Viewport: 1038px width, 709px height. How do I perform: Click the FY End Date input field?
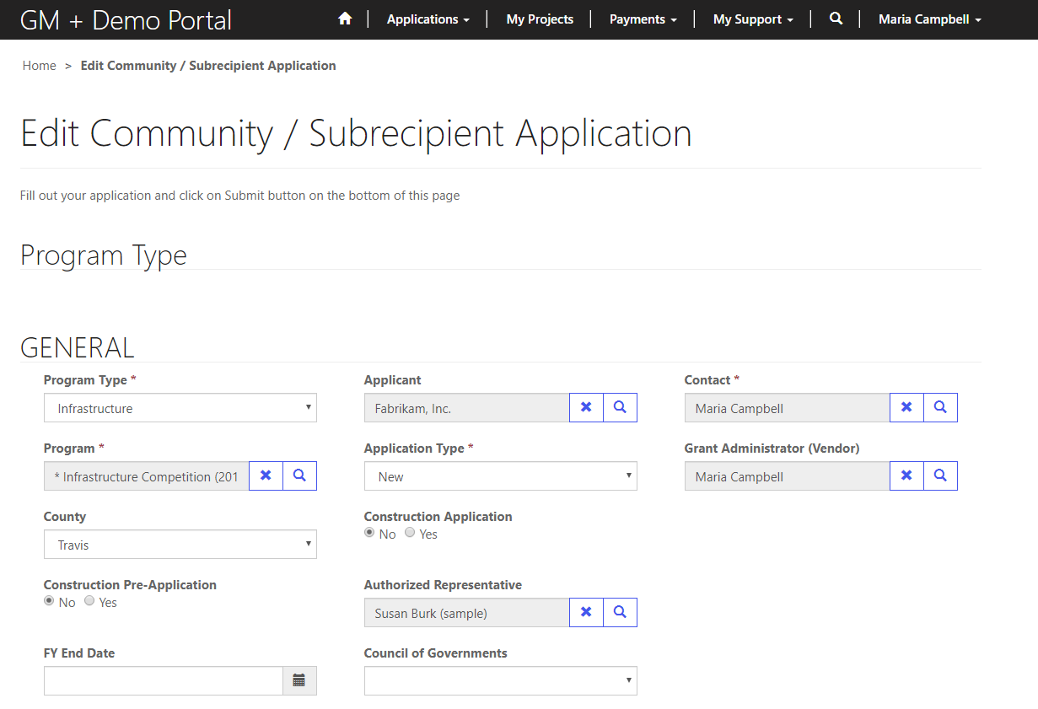pyautogui.click(x=163, y=680)
